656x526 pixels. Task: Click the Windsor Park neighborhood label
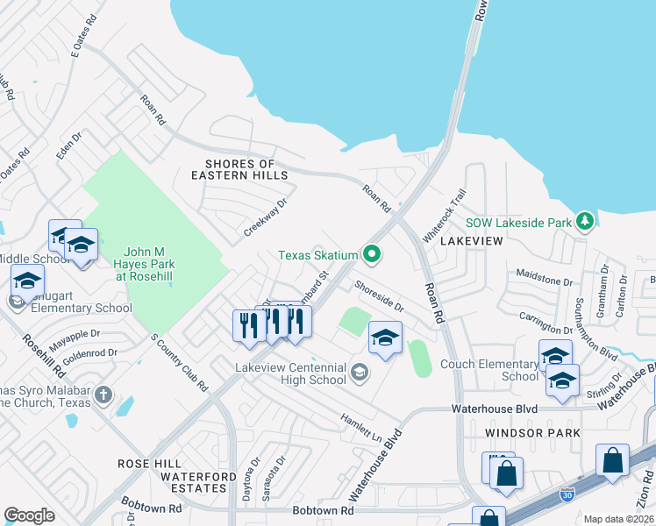pos(533,433)
